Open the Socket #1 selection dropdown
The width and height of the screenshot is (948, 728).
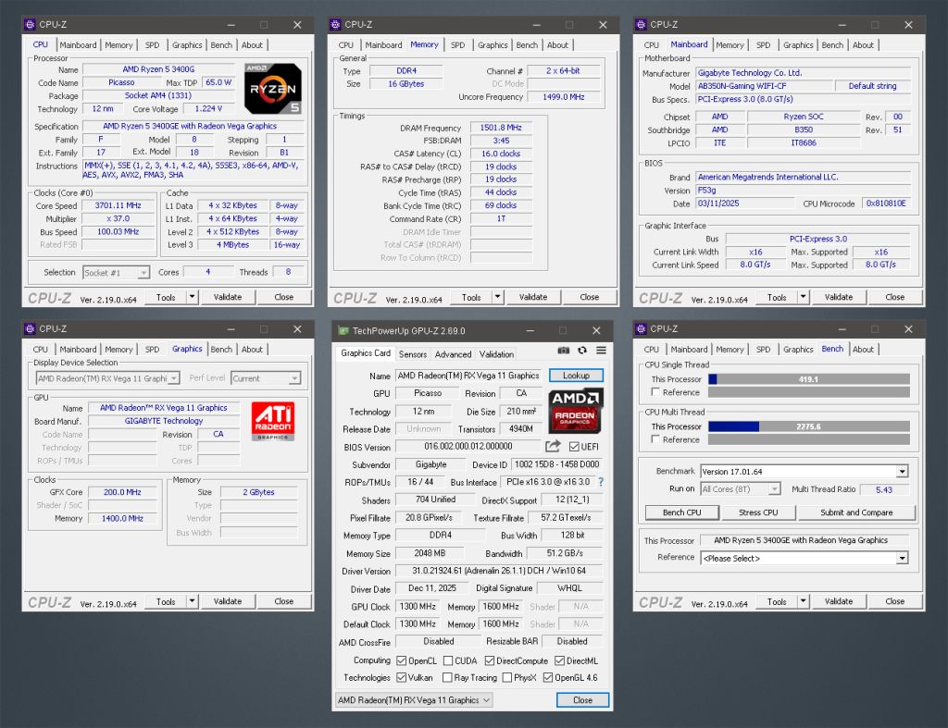click(x=116, y=273)
